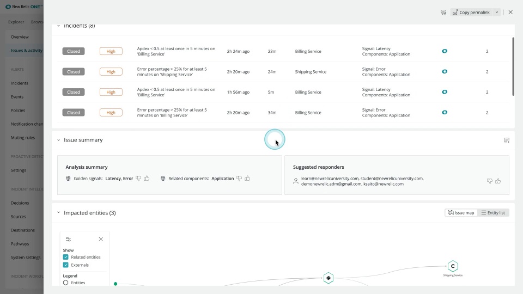Screen dimensions: 523x294
Task: Click source icon on the 1h 56m ago incident
Action: point(445,92)
